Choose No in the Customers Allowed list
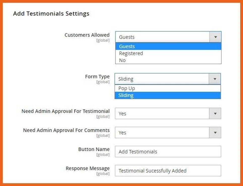The height and width of the screenshot is (186, 243). [122, 60]
